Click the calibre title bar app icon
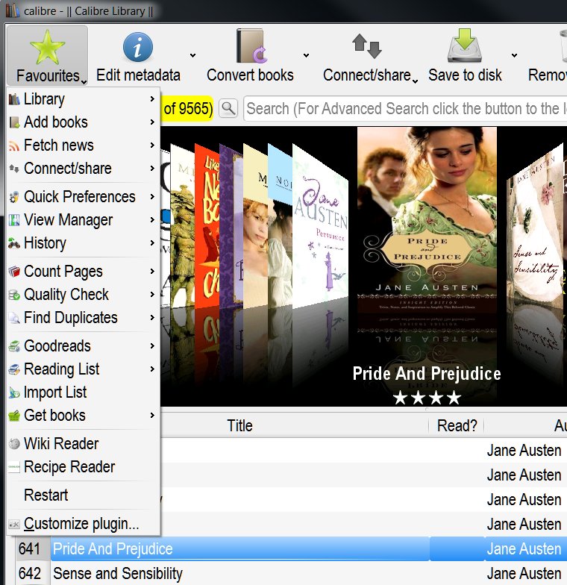This screenshot has width=567, height=585. click(x=12, y=10)
